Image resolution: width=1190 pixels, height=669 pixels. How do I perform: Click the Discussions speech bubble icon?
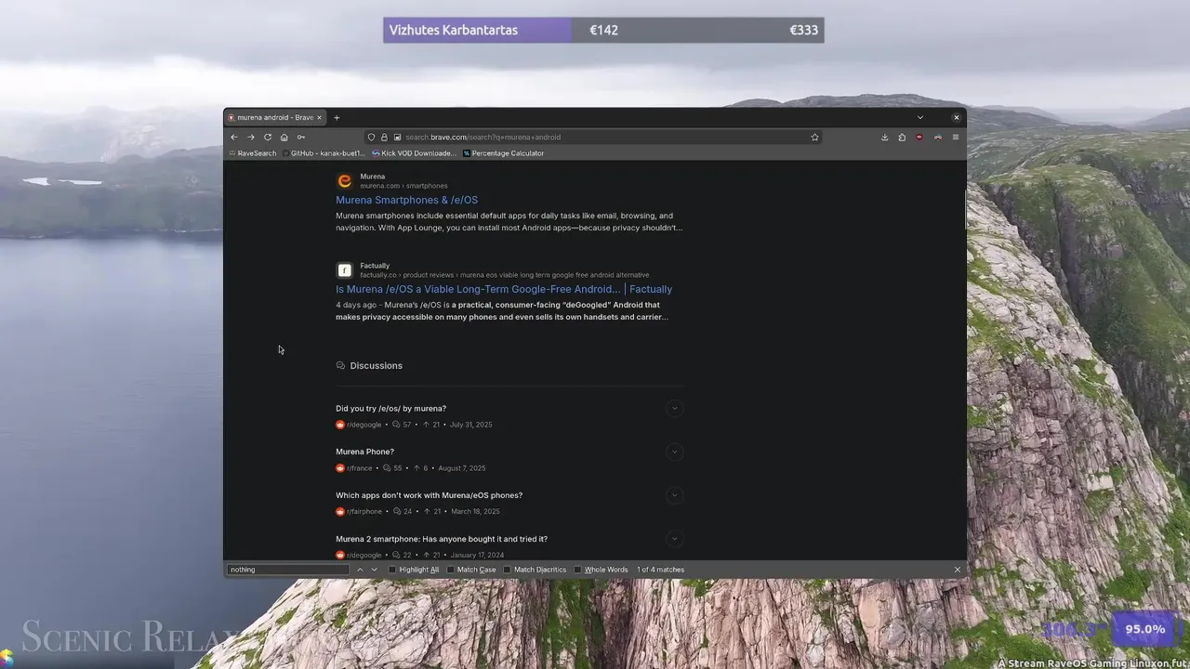coord(340,365)
